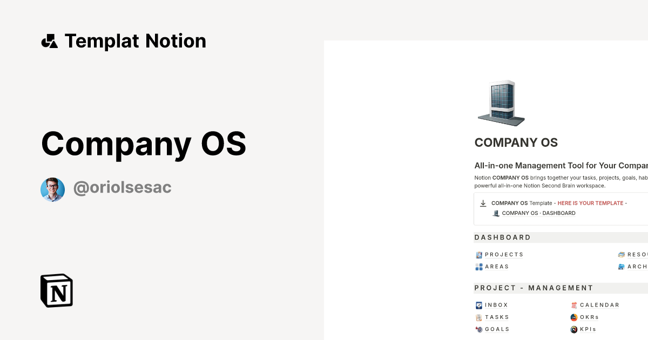Select the AREAS grid icon
This screenshot has height=340, width=648.
(x=478, y=267)
